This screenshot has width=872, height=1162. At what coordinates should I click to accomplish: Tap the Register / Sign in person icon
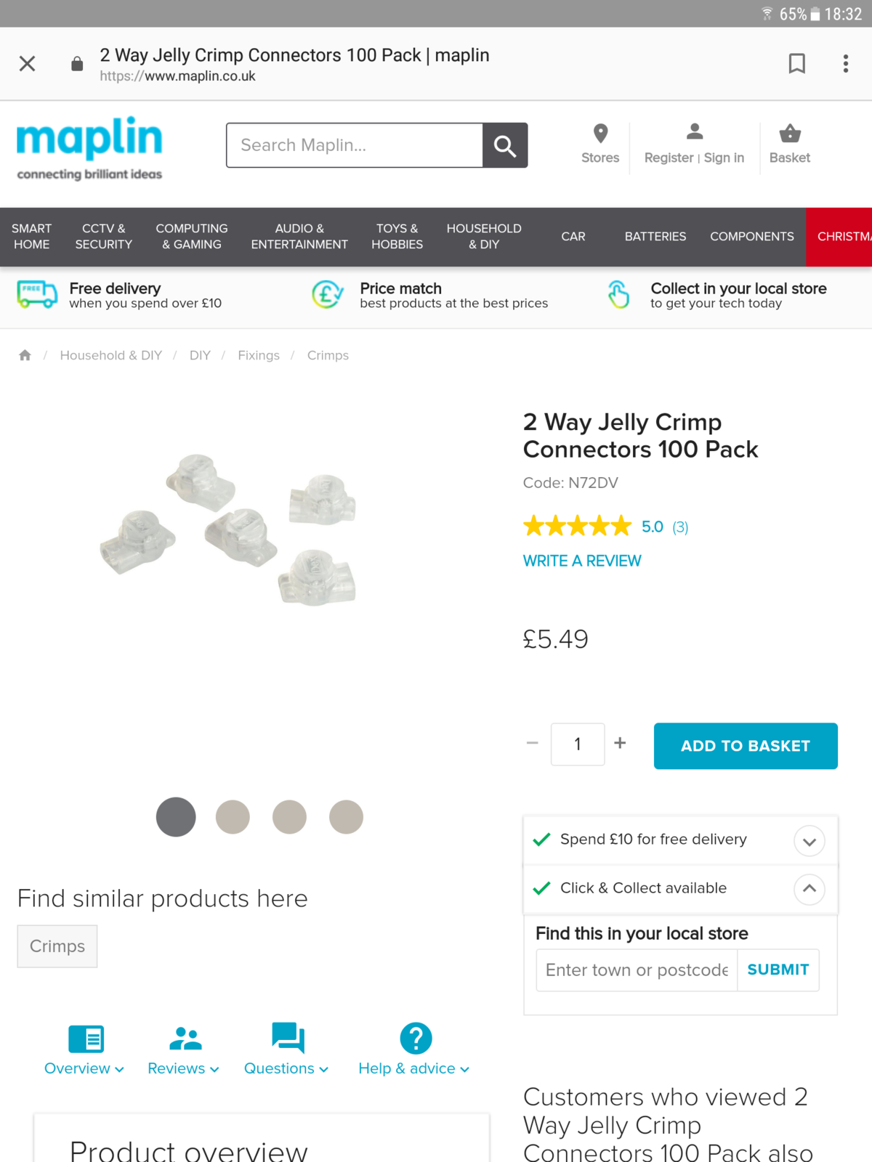pos(695,132)
